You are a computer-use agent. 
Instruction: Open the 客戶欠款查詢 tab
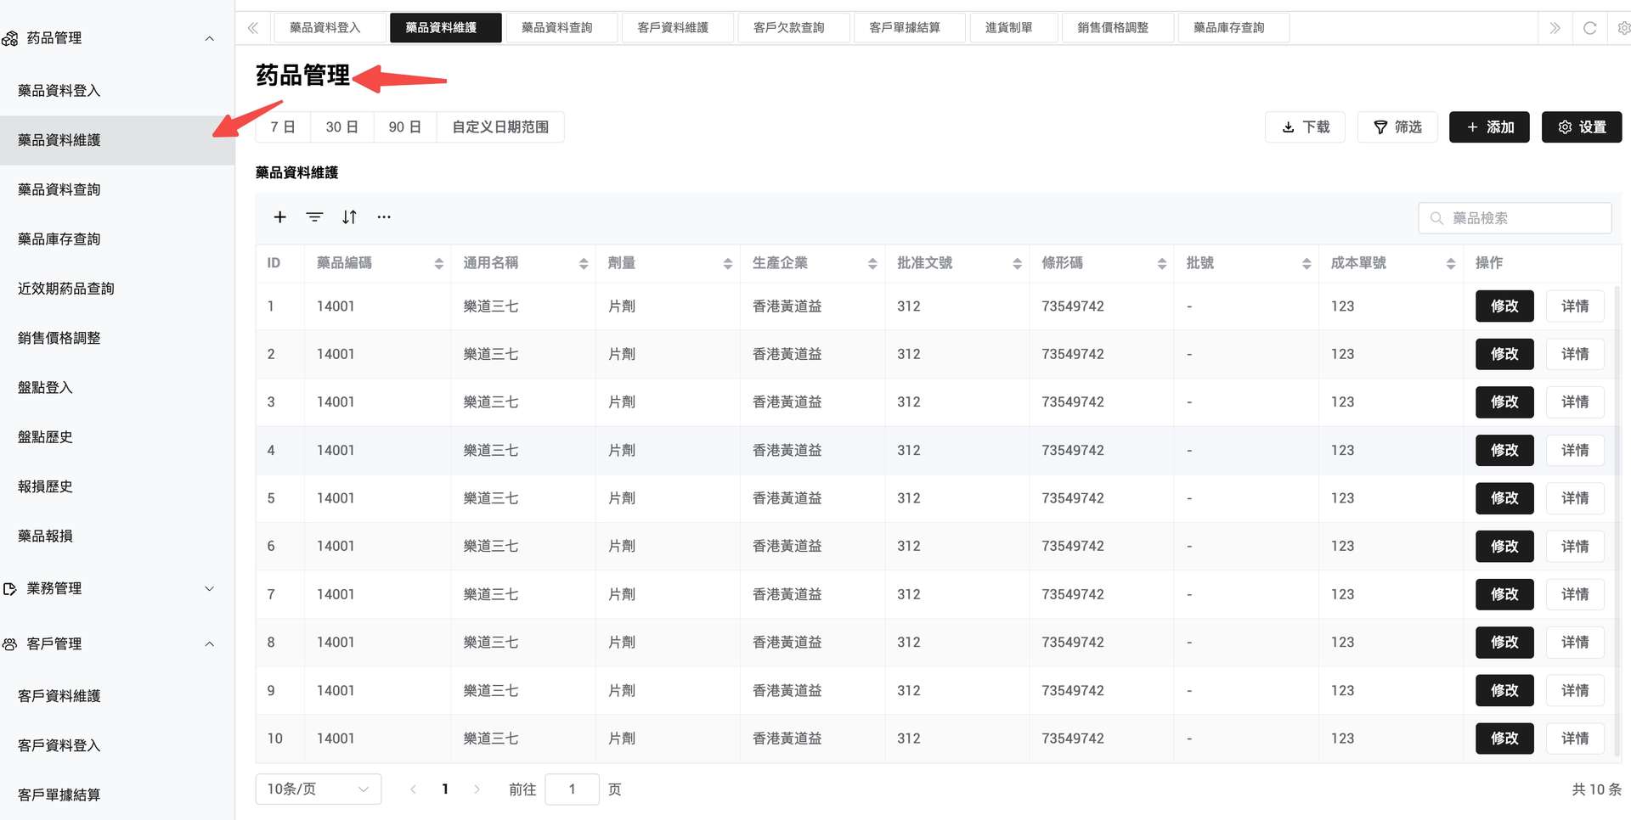pos(793,27)
